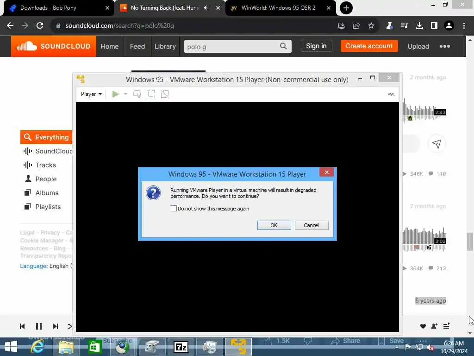Click Create account button

369,46
